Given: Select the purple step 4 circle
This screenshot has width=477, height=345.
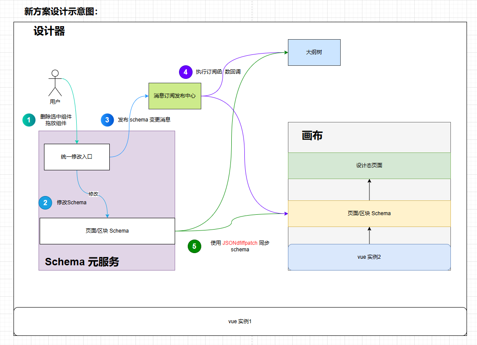Looking at the screenshot, I should pyautogui.click(x=186, y=72).
